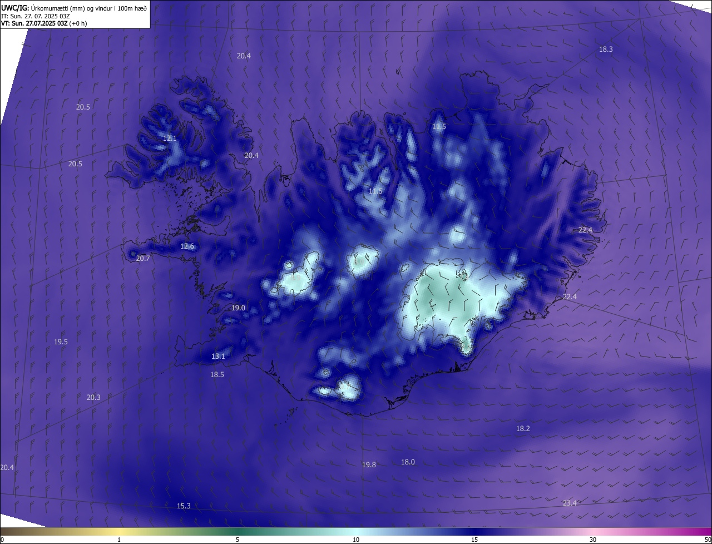The width and height of the screenshot is (712, 544).
Task: Click the 19.8 value label
Action: click(369, 464)
